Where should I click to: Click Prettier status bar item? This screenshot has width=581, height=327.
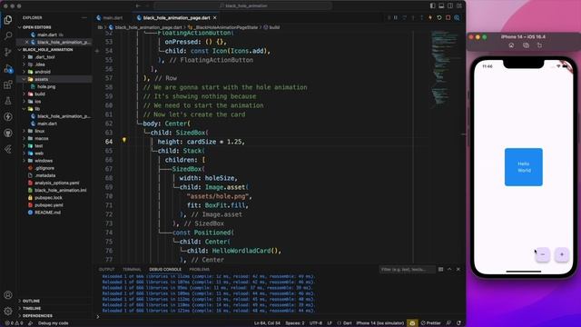430,323
